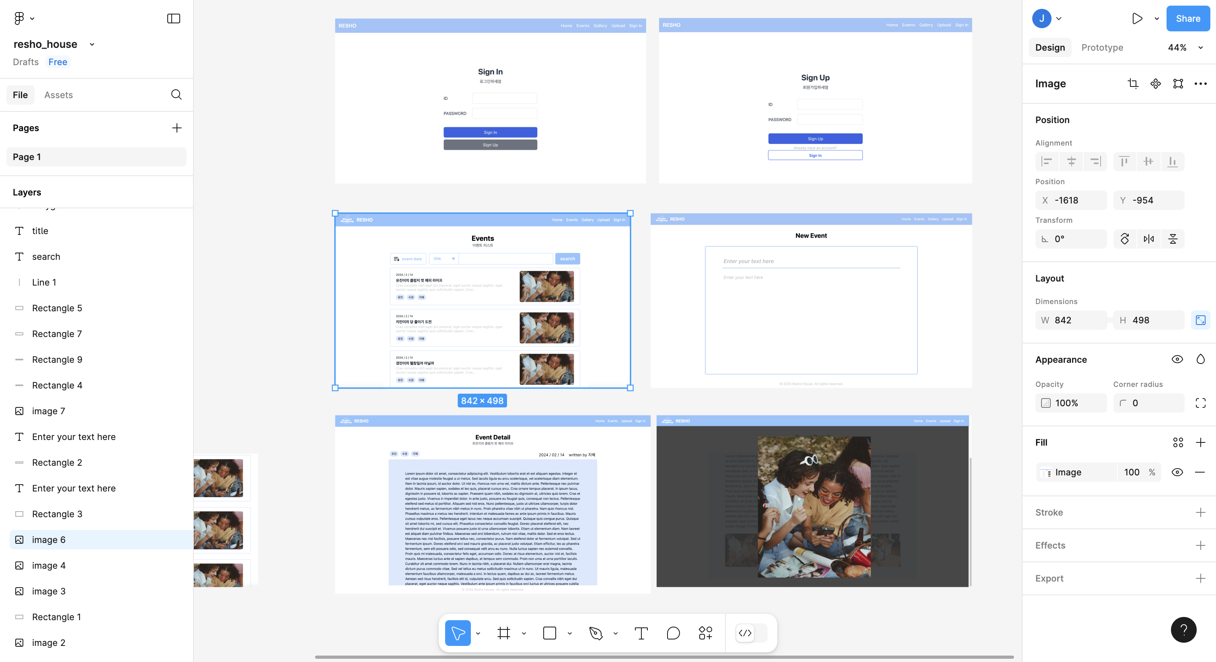Viewport: 1216px width, 662px height.
Task: Open the shape tools dropdown arrow
Action: pyautogui.click(x=570, y=633)
